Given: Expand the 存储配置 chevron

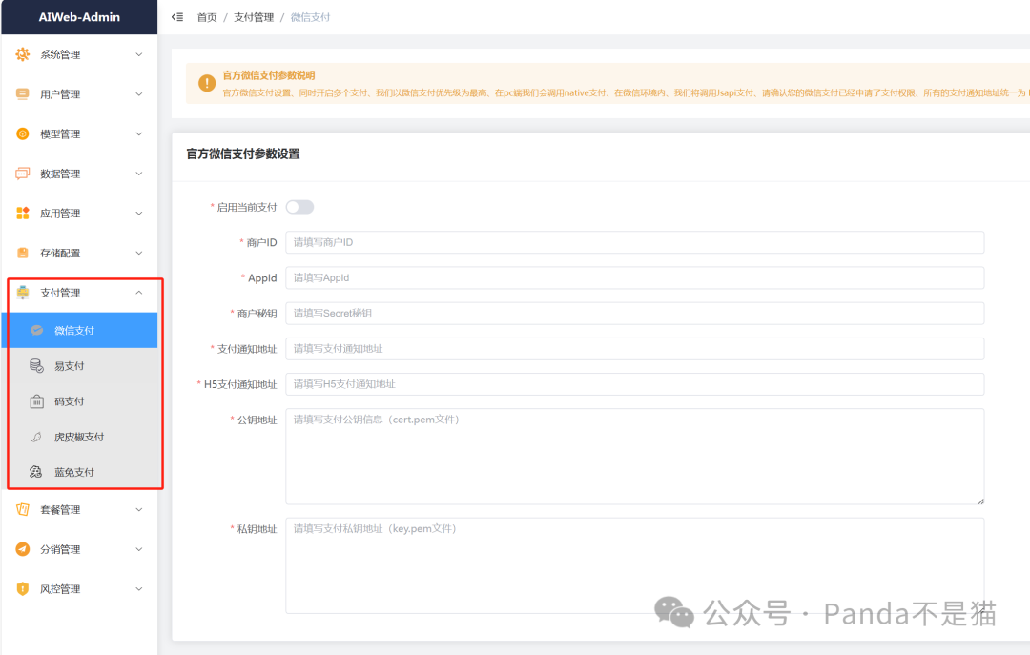Looking at the screenshot, I should (x=138, y=253).
